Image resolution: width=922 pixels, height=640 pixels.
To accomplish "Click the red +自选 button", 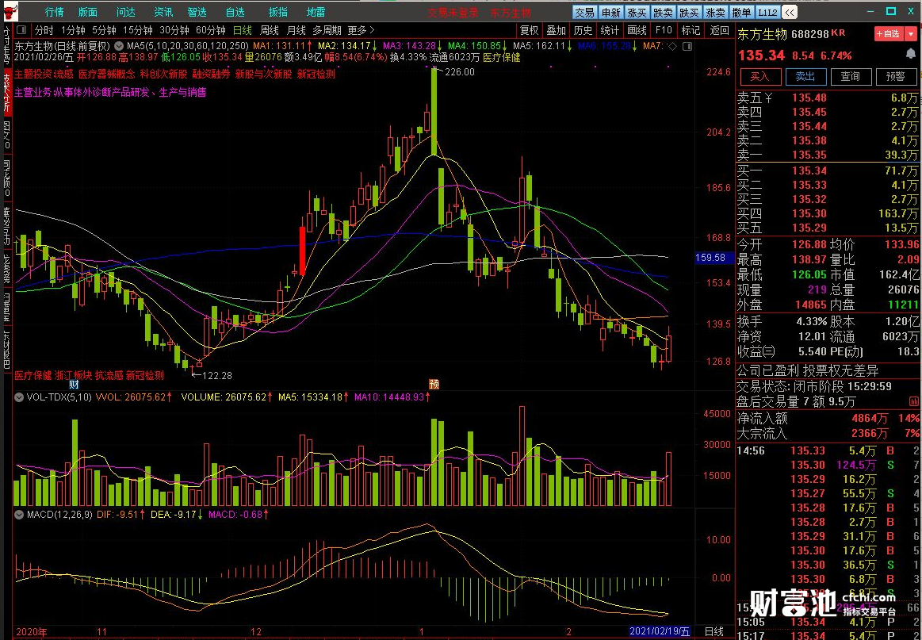I will point(888,34).
